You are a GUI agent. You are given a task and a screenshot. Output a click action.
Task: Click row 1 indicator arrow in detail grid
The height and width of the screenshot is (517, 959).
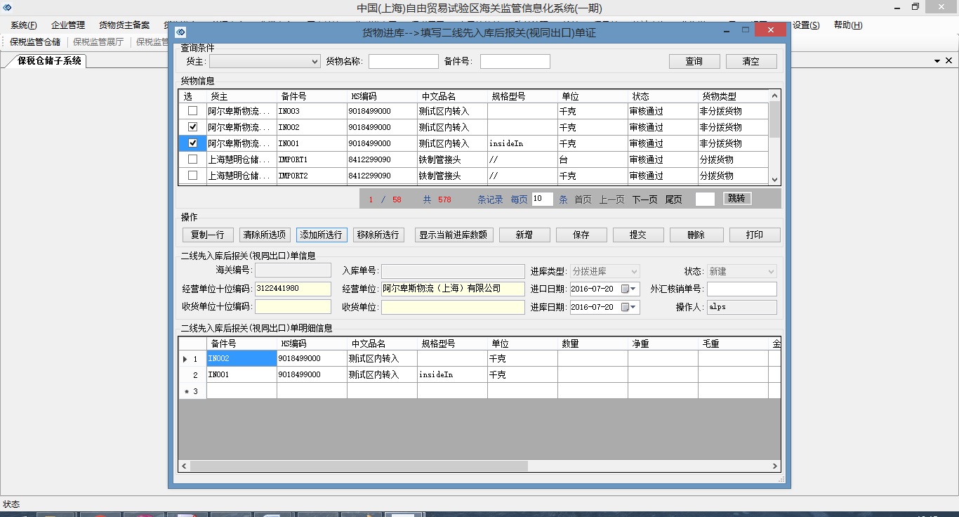pyautogui.click(x=185, y=359)
